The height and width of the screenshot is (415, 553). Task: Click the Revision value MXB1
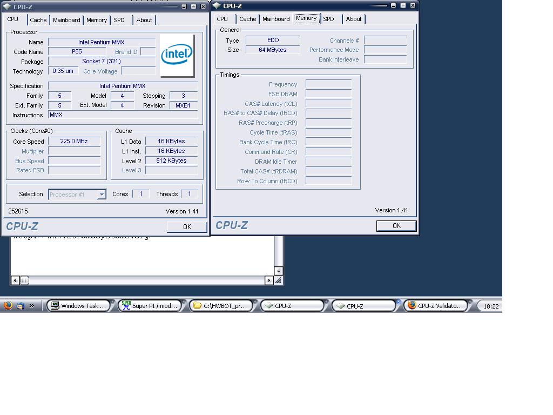tap(184, 105)
